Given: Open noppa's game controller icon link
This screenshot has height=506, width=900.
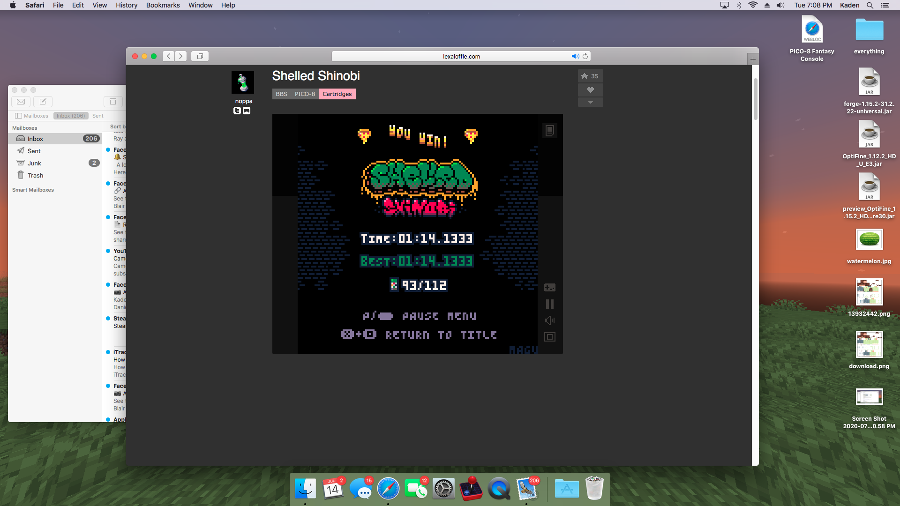Looking at the screenshot, I should click(247, 111).
